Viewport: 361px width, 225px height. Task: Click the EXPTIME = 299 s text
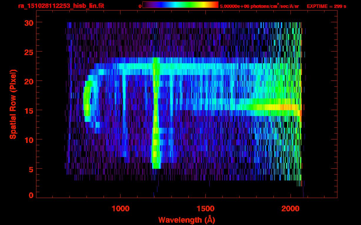326,6
